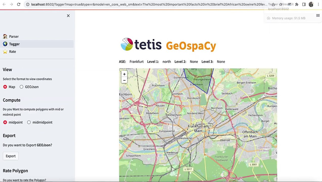The height and width of the screenshot is (182, 322).
Task: Click the localhost URL address bar
Action: pyautogui.click(x=149, y=4)
